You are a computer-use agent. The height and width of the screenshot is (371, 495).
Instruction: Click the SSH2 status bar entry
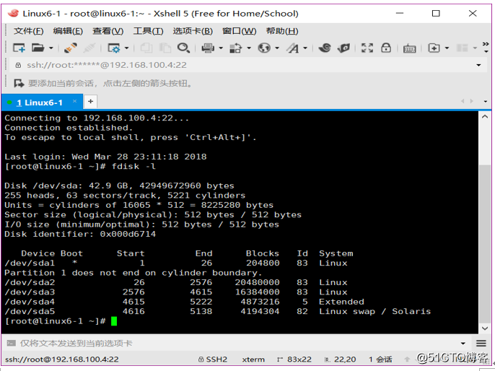click(x=213, y=359)
